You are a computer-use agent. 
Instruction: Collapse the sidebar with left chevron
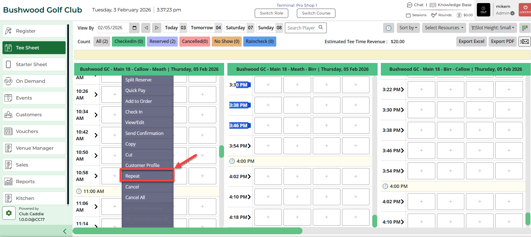tap(65, 231)
